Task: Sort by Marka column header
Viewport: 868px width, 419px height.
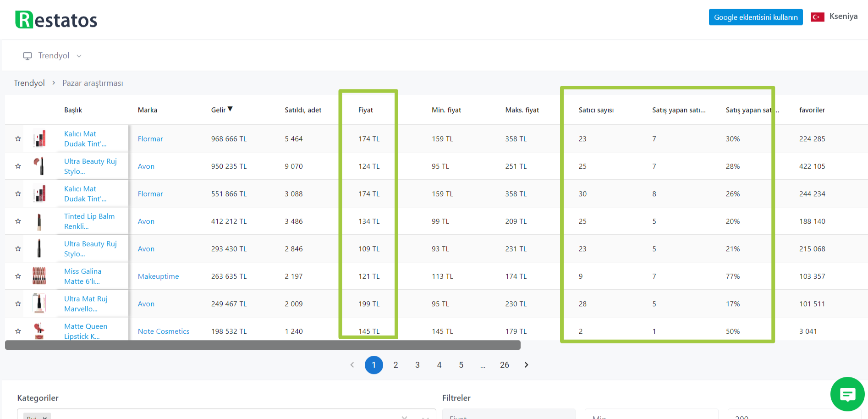Action: [x=148, y=110]
